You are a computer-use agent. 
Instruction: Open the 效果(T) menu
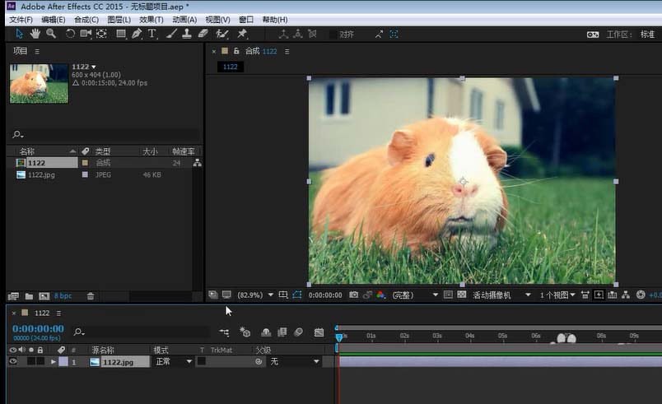tap(152, 19)
